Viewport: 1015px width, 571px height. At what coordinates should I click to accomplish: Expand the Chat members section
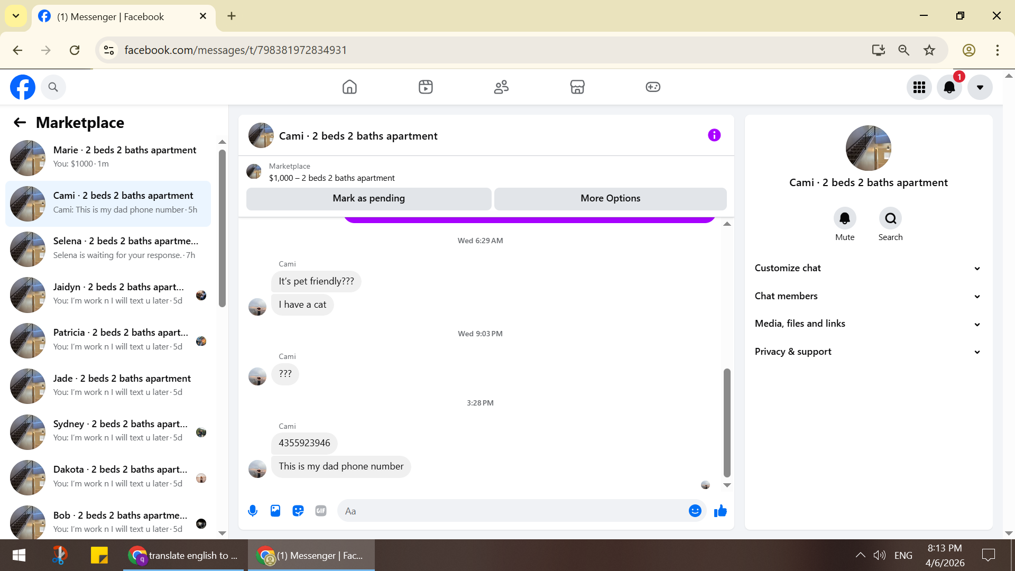pos(868,296)
